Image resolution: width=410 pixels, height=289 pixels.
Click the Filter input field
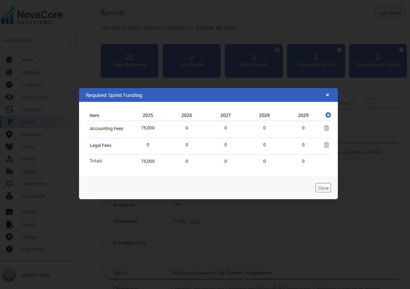tap(386, 103)
